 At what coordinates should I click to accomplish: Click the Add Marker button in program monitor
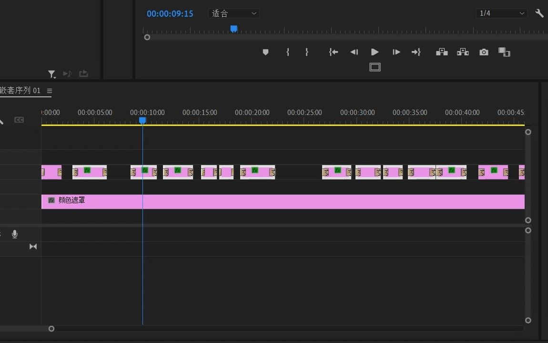[x=265, y=52]
